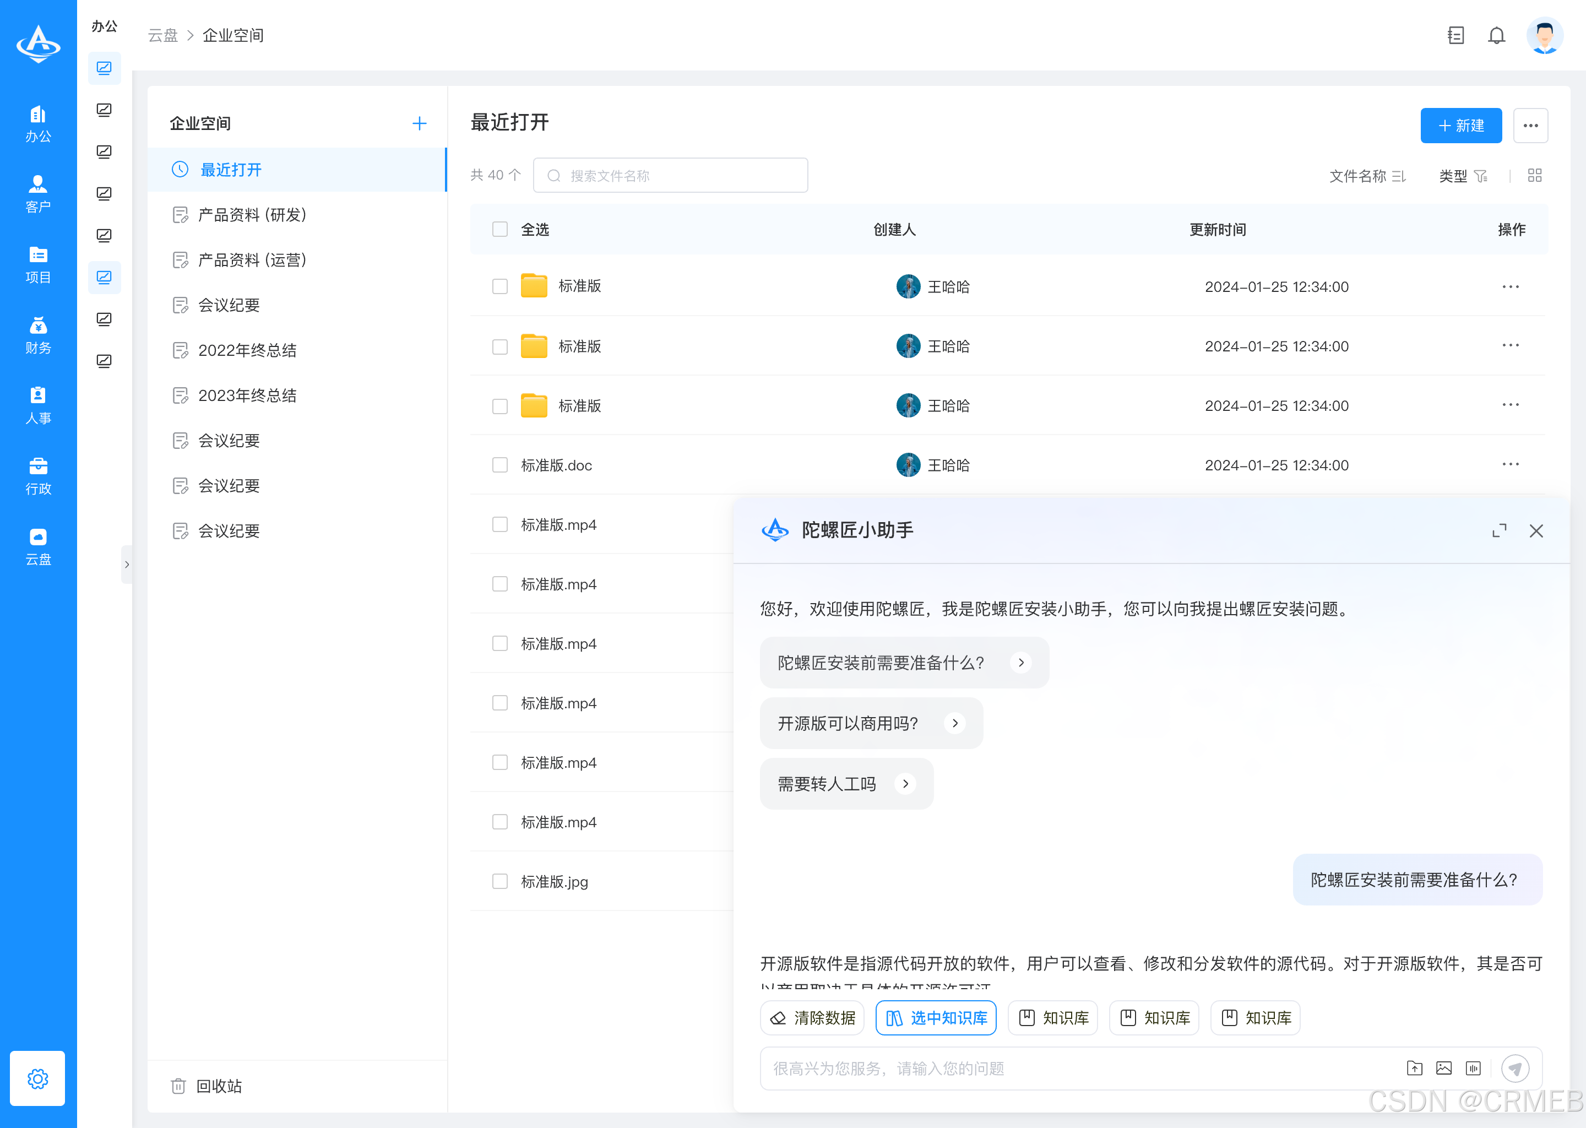
Task: Click the voice input icon in the chat box
Action: (1474, 1069)
